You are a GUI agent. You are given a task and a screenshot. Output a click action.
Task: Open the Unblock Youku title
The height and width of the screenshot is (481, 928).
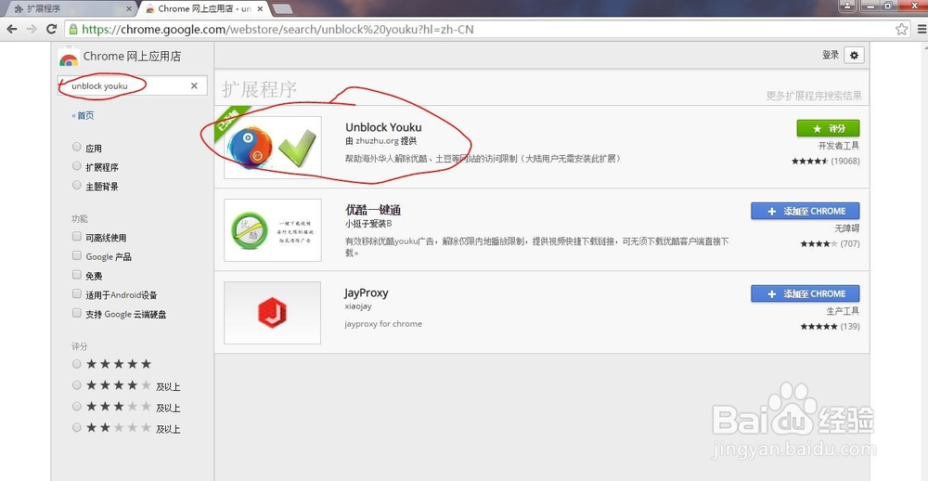(x=383, y=127)
